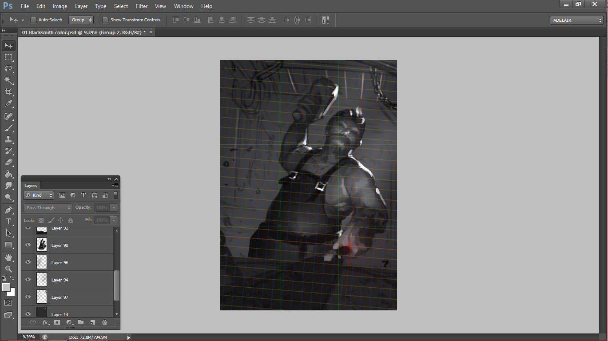Filter layers by smart object kind
Viewport: 608px width, 341px height.
coord(105,195)
